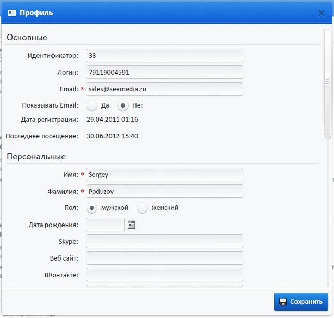This screenshot has width=334, height=318.
Task: Click the scrollbar up arrow
Action: point(327,29)
